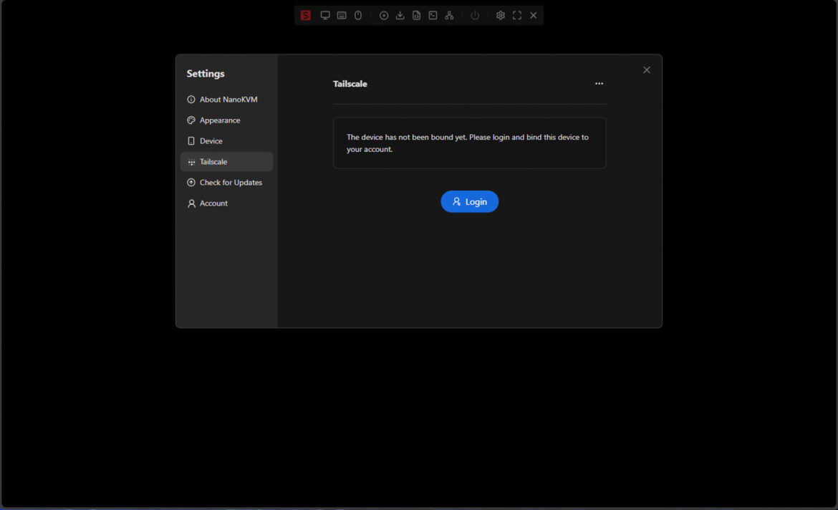Screen dimensions: 838x510
Task: Open the image mount disc icon
Action: pos(384,16)
